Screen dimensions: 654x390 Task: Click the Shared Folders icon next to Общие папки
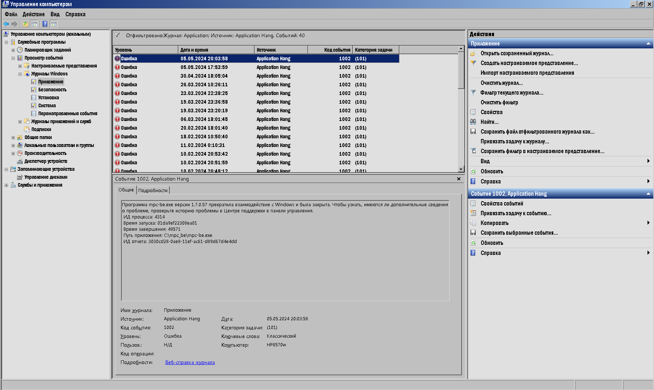coord(20,137)
